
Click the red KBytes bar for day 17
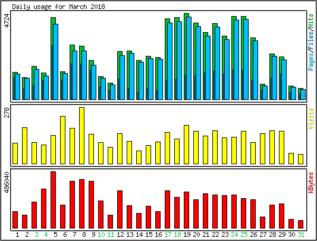pyautogui.click(x=167, y=209)
